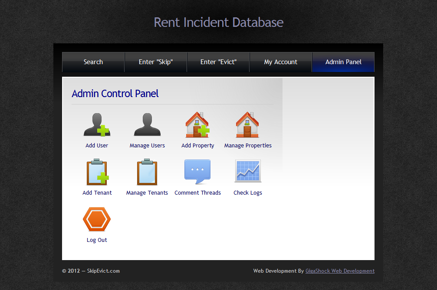
Task: Visit the GigaShock Web Development link
Action: tap(340, 271)
